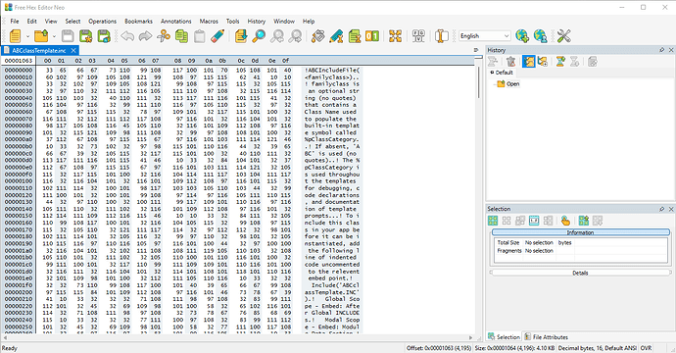The height and width of the screenshot is (353, 676).
Task: Click the offset field showing 00001063
Action: click(18, 61)
